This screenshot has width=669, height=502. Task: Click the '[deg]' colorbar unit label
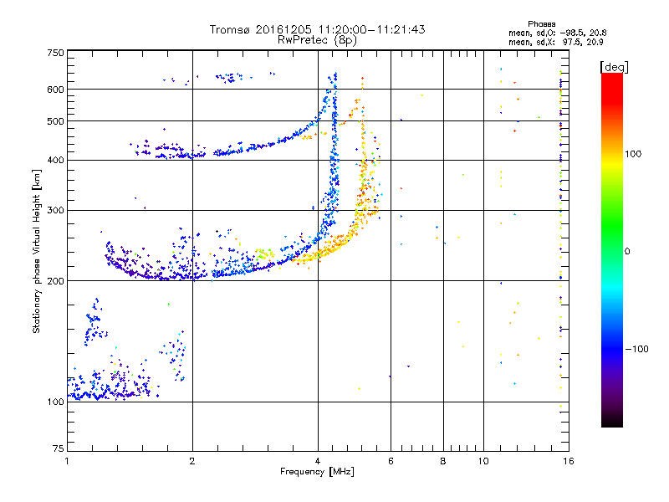(614, 67)
